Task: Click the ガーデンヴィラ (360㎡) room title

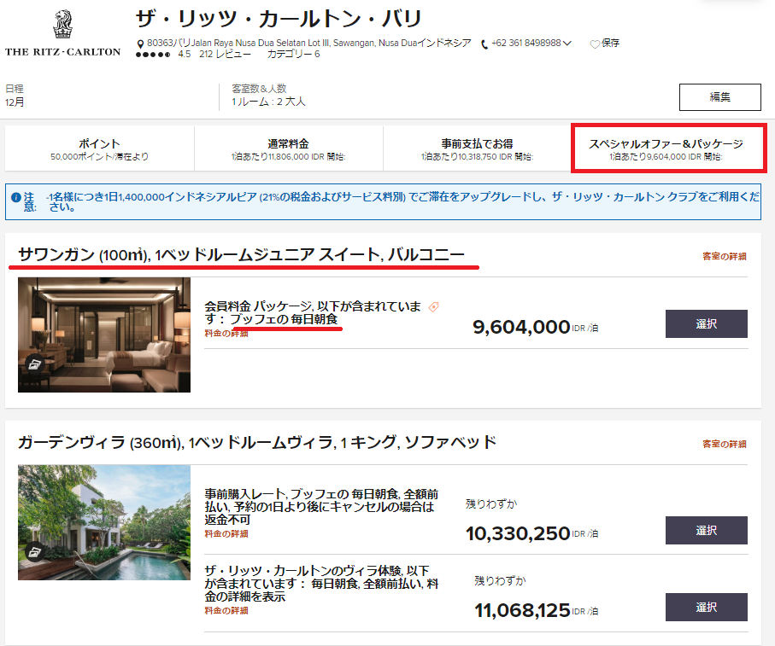Action: (257, 442)
